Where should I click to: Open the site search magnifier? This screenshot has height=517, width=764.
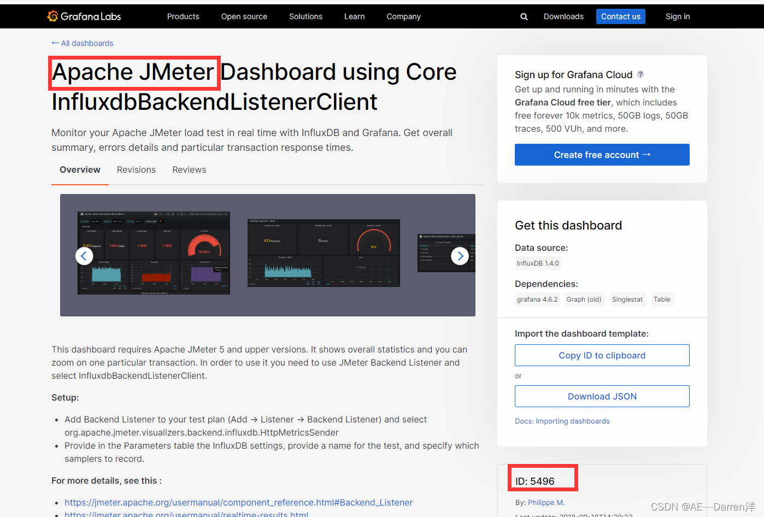point(524,16)
